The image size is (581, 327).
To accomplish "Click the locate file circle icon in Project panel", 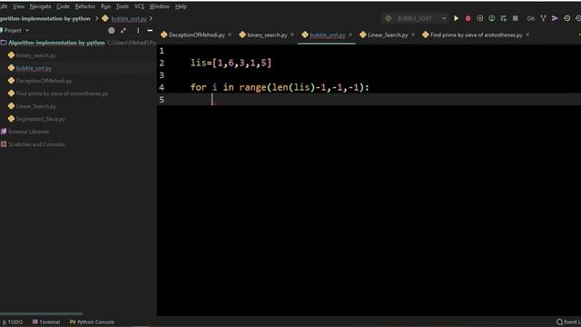I will (111, 31).
